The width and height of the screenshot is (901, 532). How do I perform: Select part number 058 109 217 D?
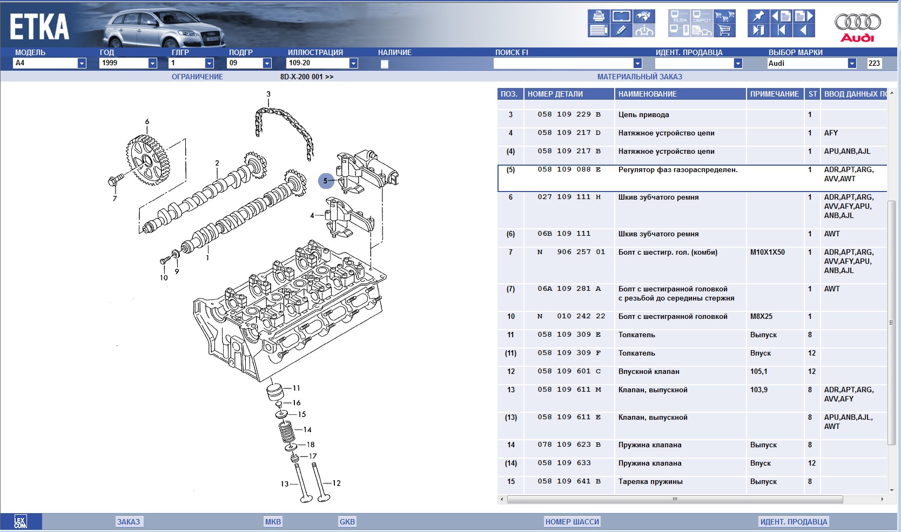click(569, 133)
